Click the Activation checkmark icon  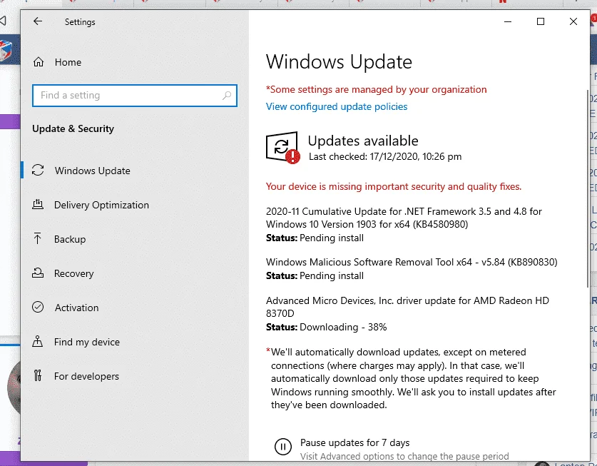[x=38, y=307]
